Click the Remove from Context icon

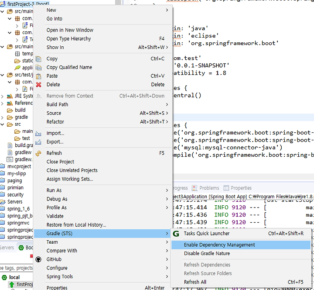click(x=38, y=96)
